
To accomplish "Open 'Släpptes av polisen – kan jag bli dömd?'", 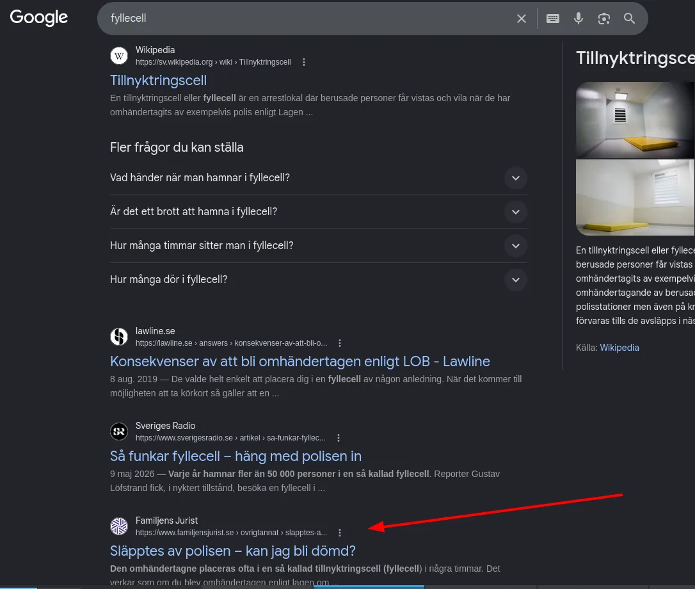I will 233,551.
